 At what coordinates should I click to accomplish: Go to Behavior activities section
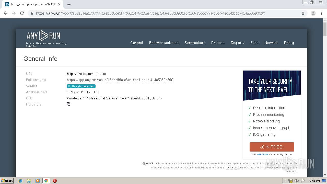pos(164,43)
